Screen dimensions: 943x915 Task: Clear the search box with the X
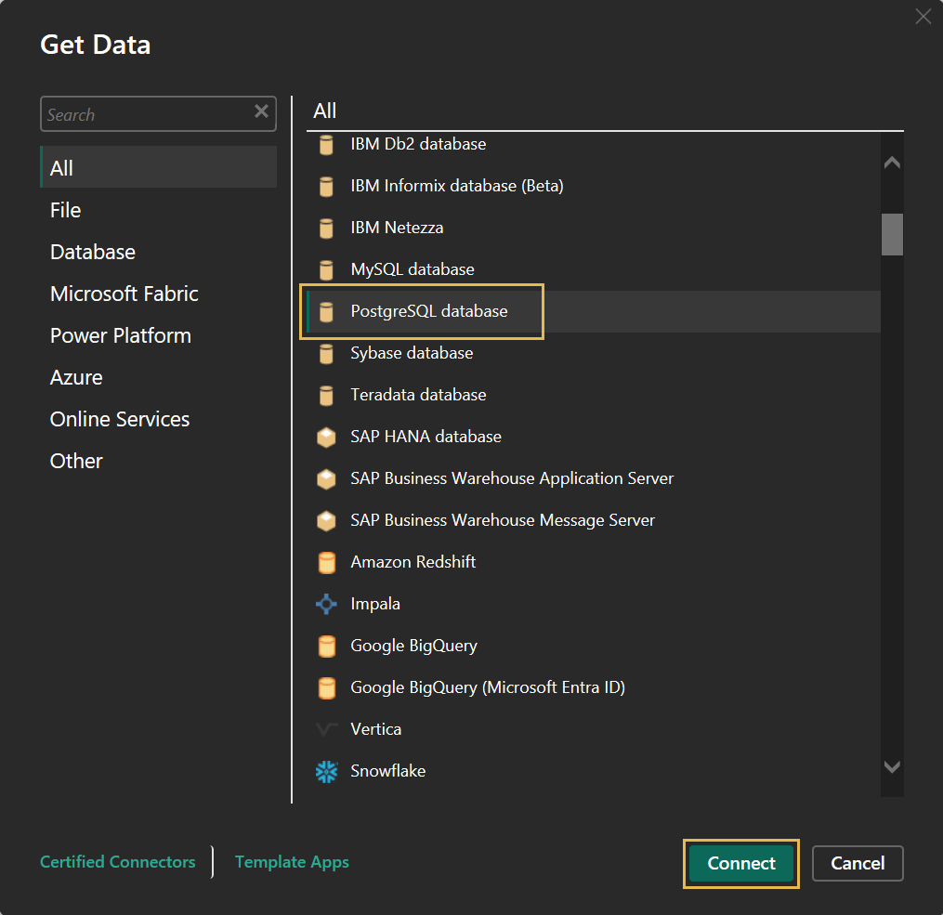[261, 111]
